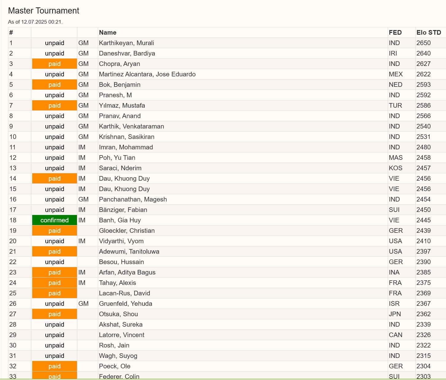This screenshot has height=380, width=446.
Task: Click the orange "paid" badge for Chopra, Aryan
Action: (x=55, y=64)
